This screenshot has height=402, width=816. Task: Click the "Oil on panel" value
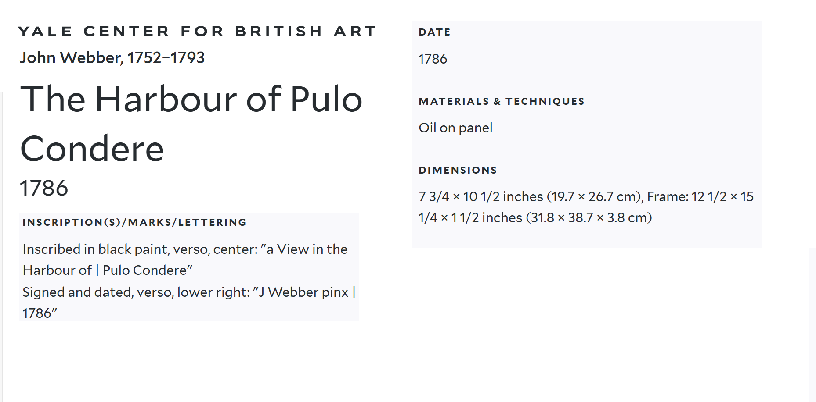tap(455, 128)
